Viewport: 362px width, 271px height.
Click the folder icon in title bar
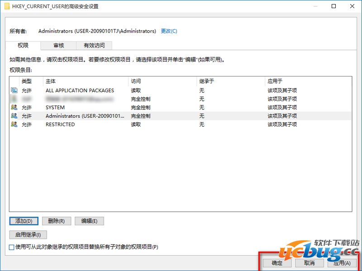pyautogui.click(x=6, y=6)
